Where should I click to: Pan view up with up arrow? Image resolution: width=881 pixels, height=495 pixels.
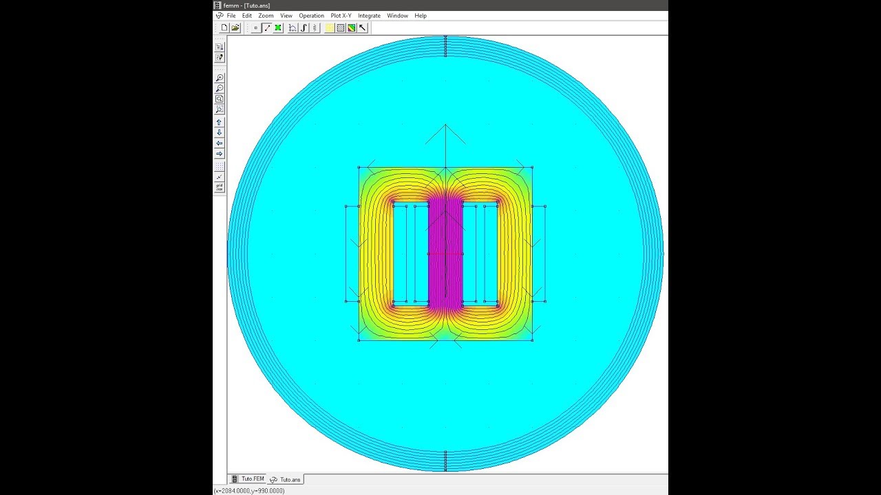[x=220, y=122]
